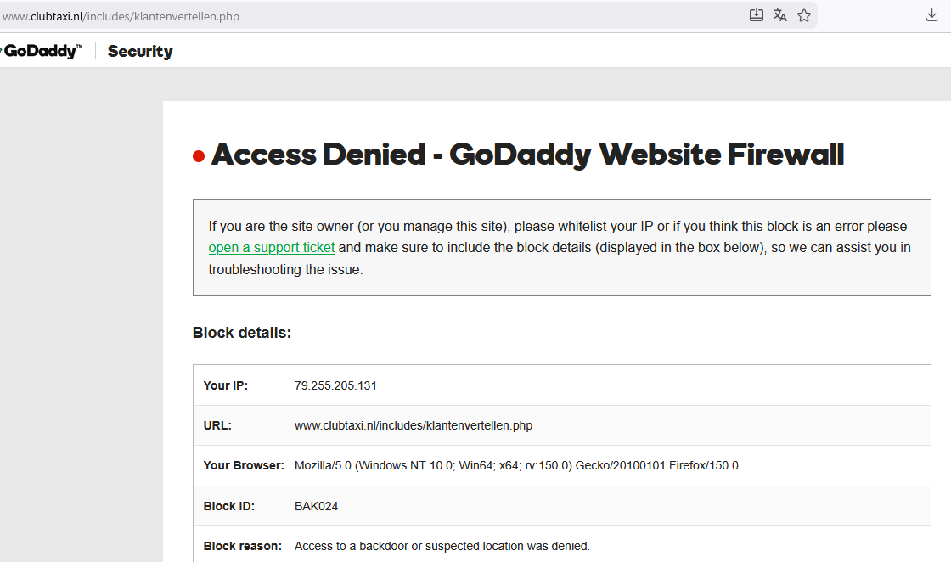This screenshot has width=951, height=562.
Task: Click the install/save page icon in address bar
Action: 757,15
